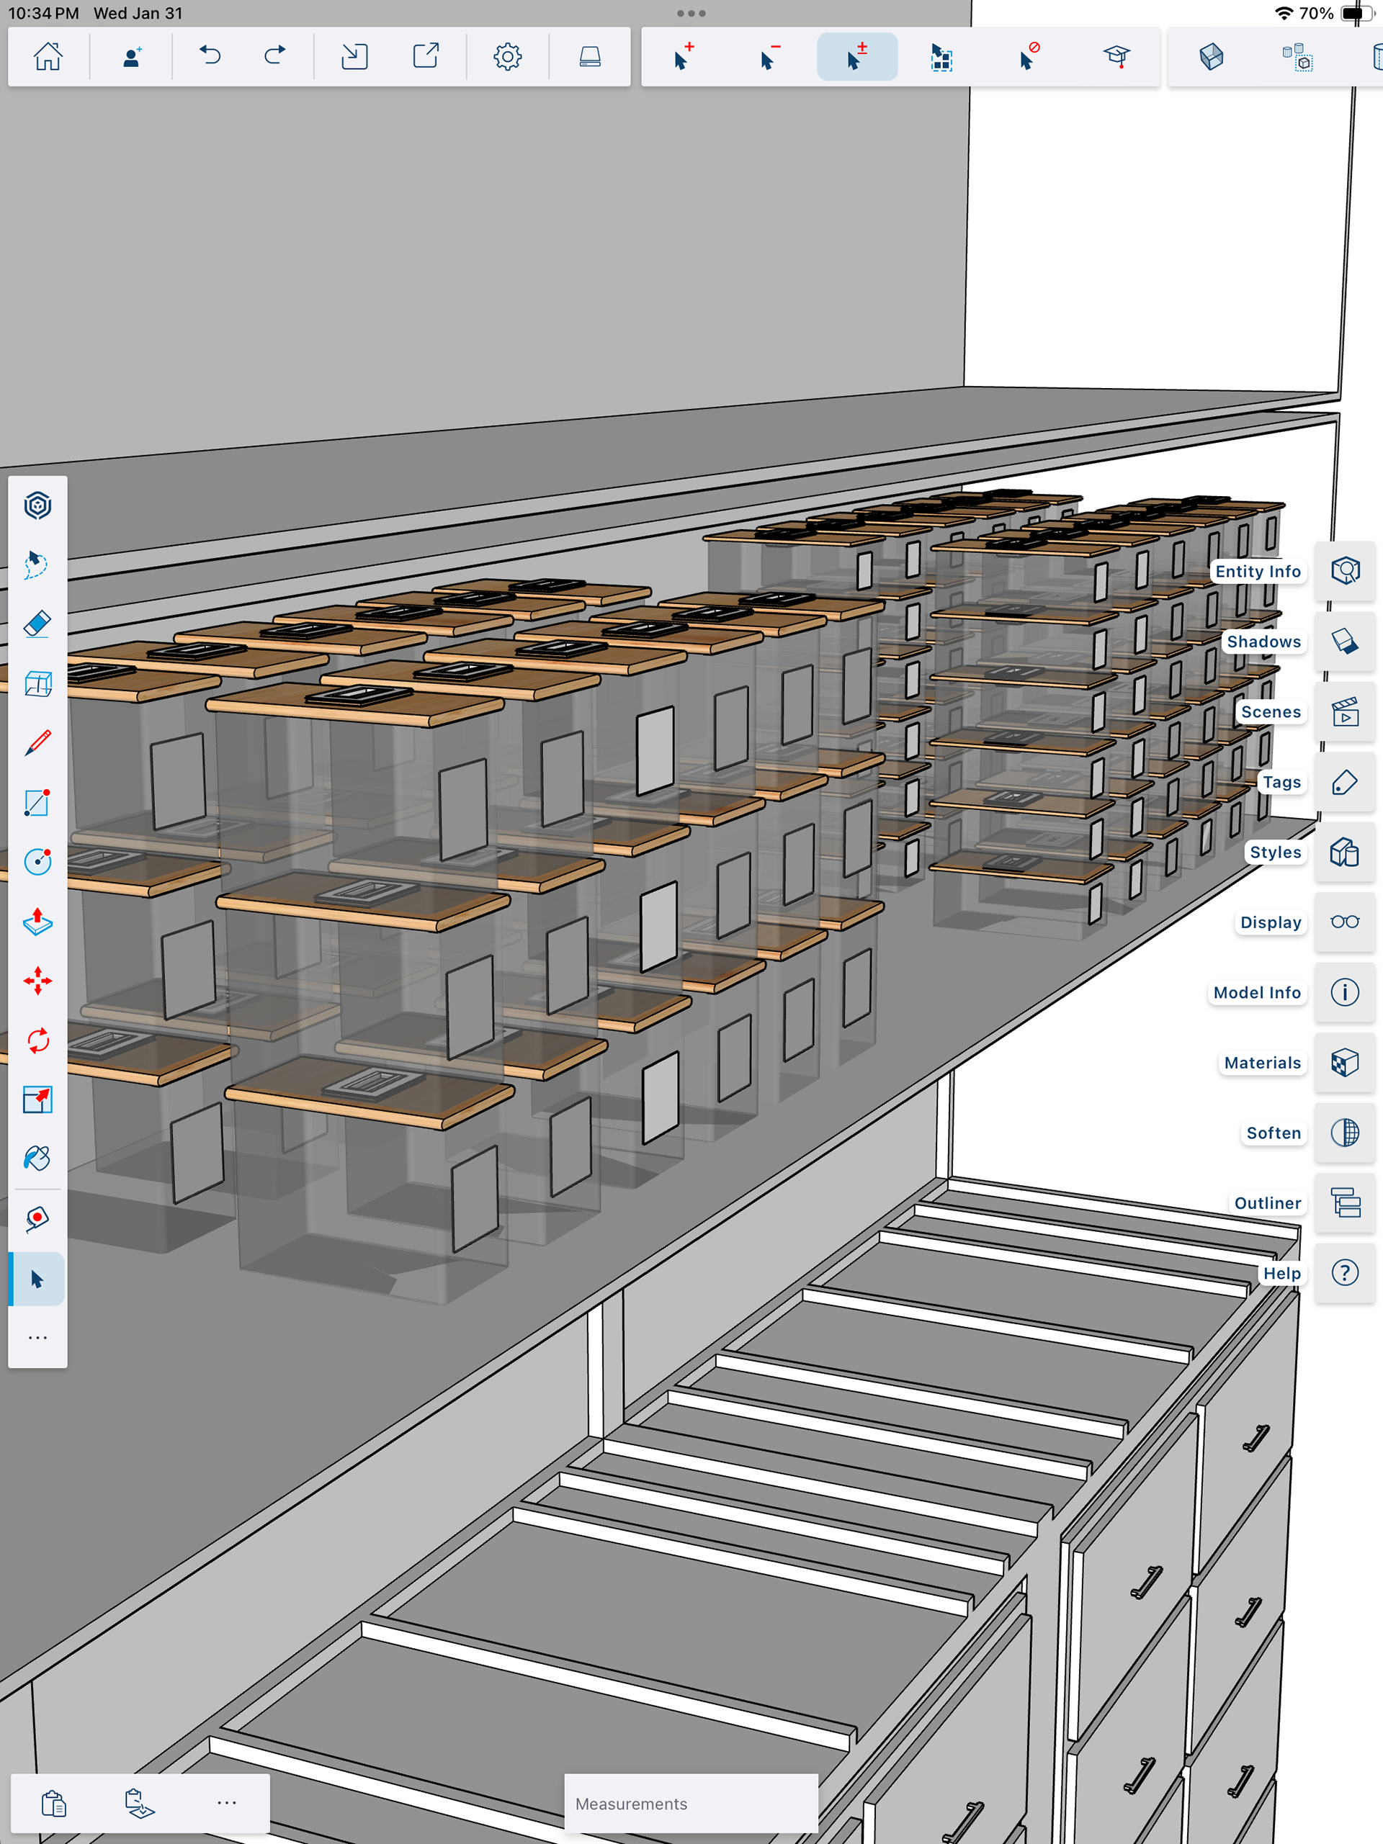Image resolution: width=1383 pixels, height=1844 pixels.
Task: Open the Tags panel
Action: (x=1345, y=782)
